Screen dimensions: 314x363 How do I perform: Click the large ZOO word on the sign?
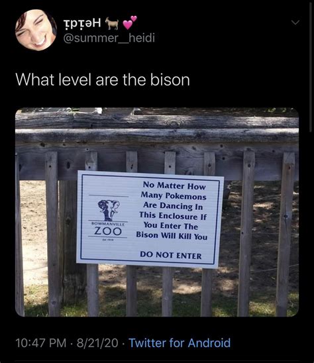click(x=108, y=231)
